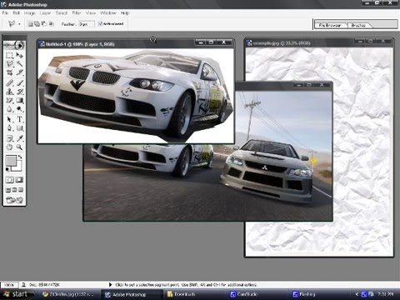The image size is (400, 300).
Task: Open the File Browser tab
Action: [330, 25]
